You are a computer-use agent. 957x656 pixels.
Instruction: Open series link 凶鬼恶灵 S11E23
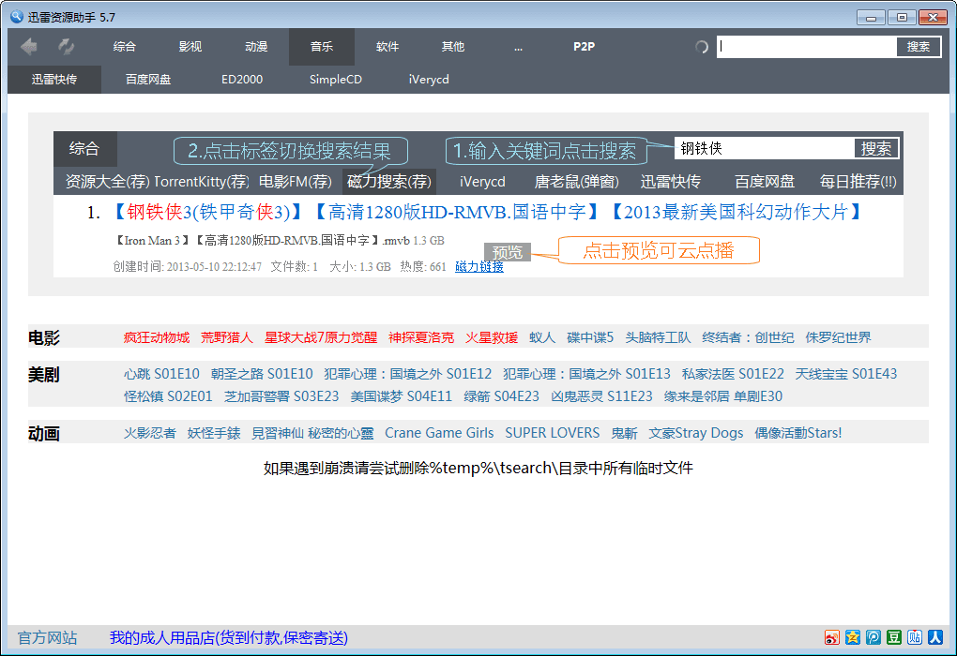601,396
